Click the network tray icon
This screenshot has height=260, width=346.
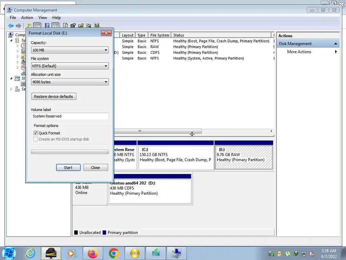pyautogui.click(x=304, y=254)
